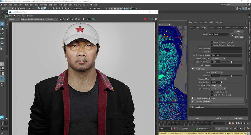Viewport: 251px width, 135px height.
Task: Open UV Smoothing dropdown
Action: tap(219, 89)
